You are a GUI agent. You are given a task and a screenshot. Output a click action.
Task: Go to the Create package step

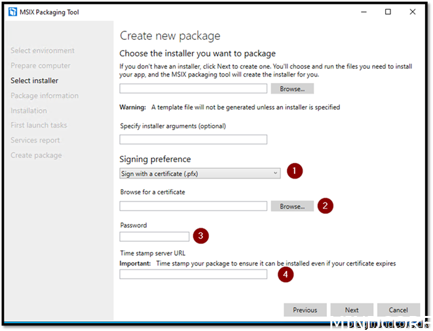click(x=36, y=155)
